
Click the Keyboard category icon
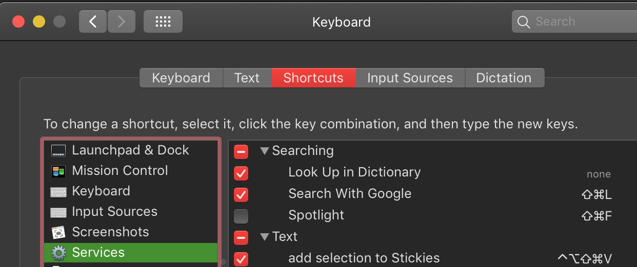(x=58, y=191)
